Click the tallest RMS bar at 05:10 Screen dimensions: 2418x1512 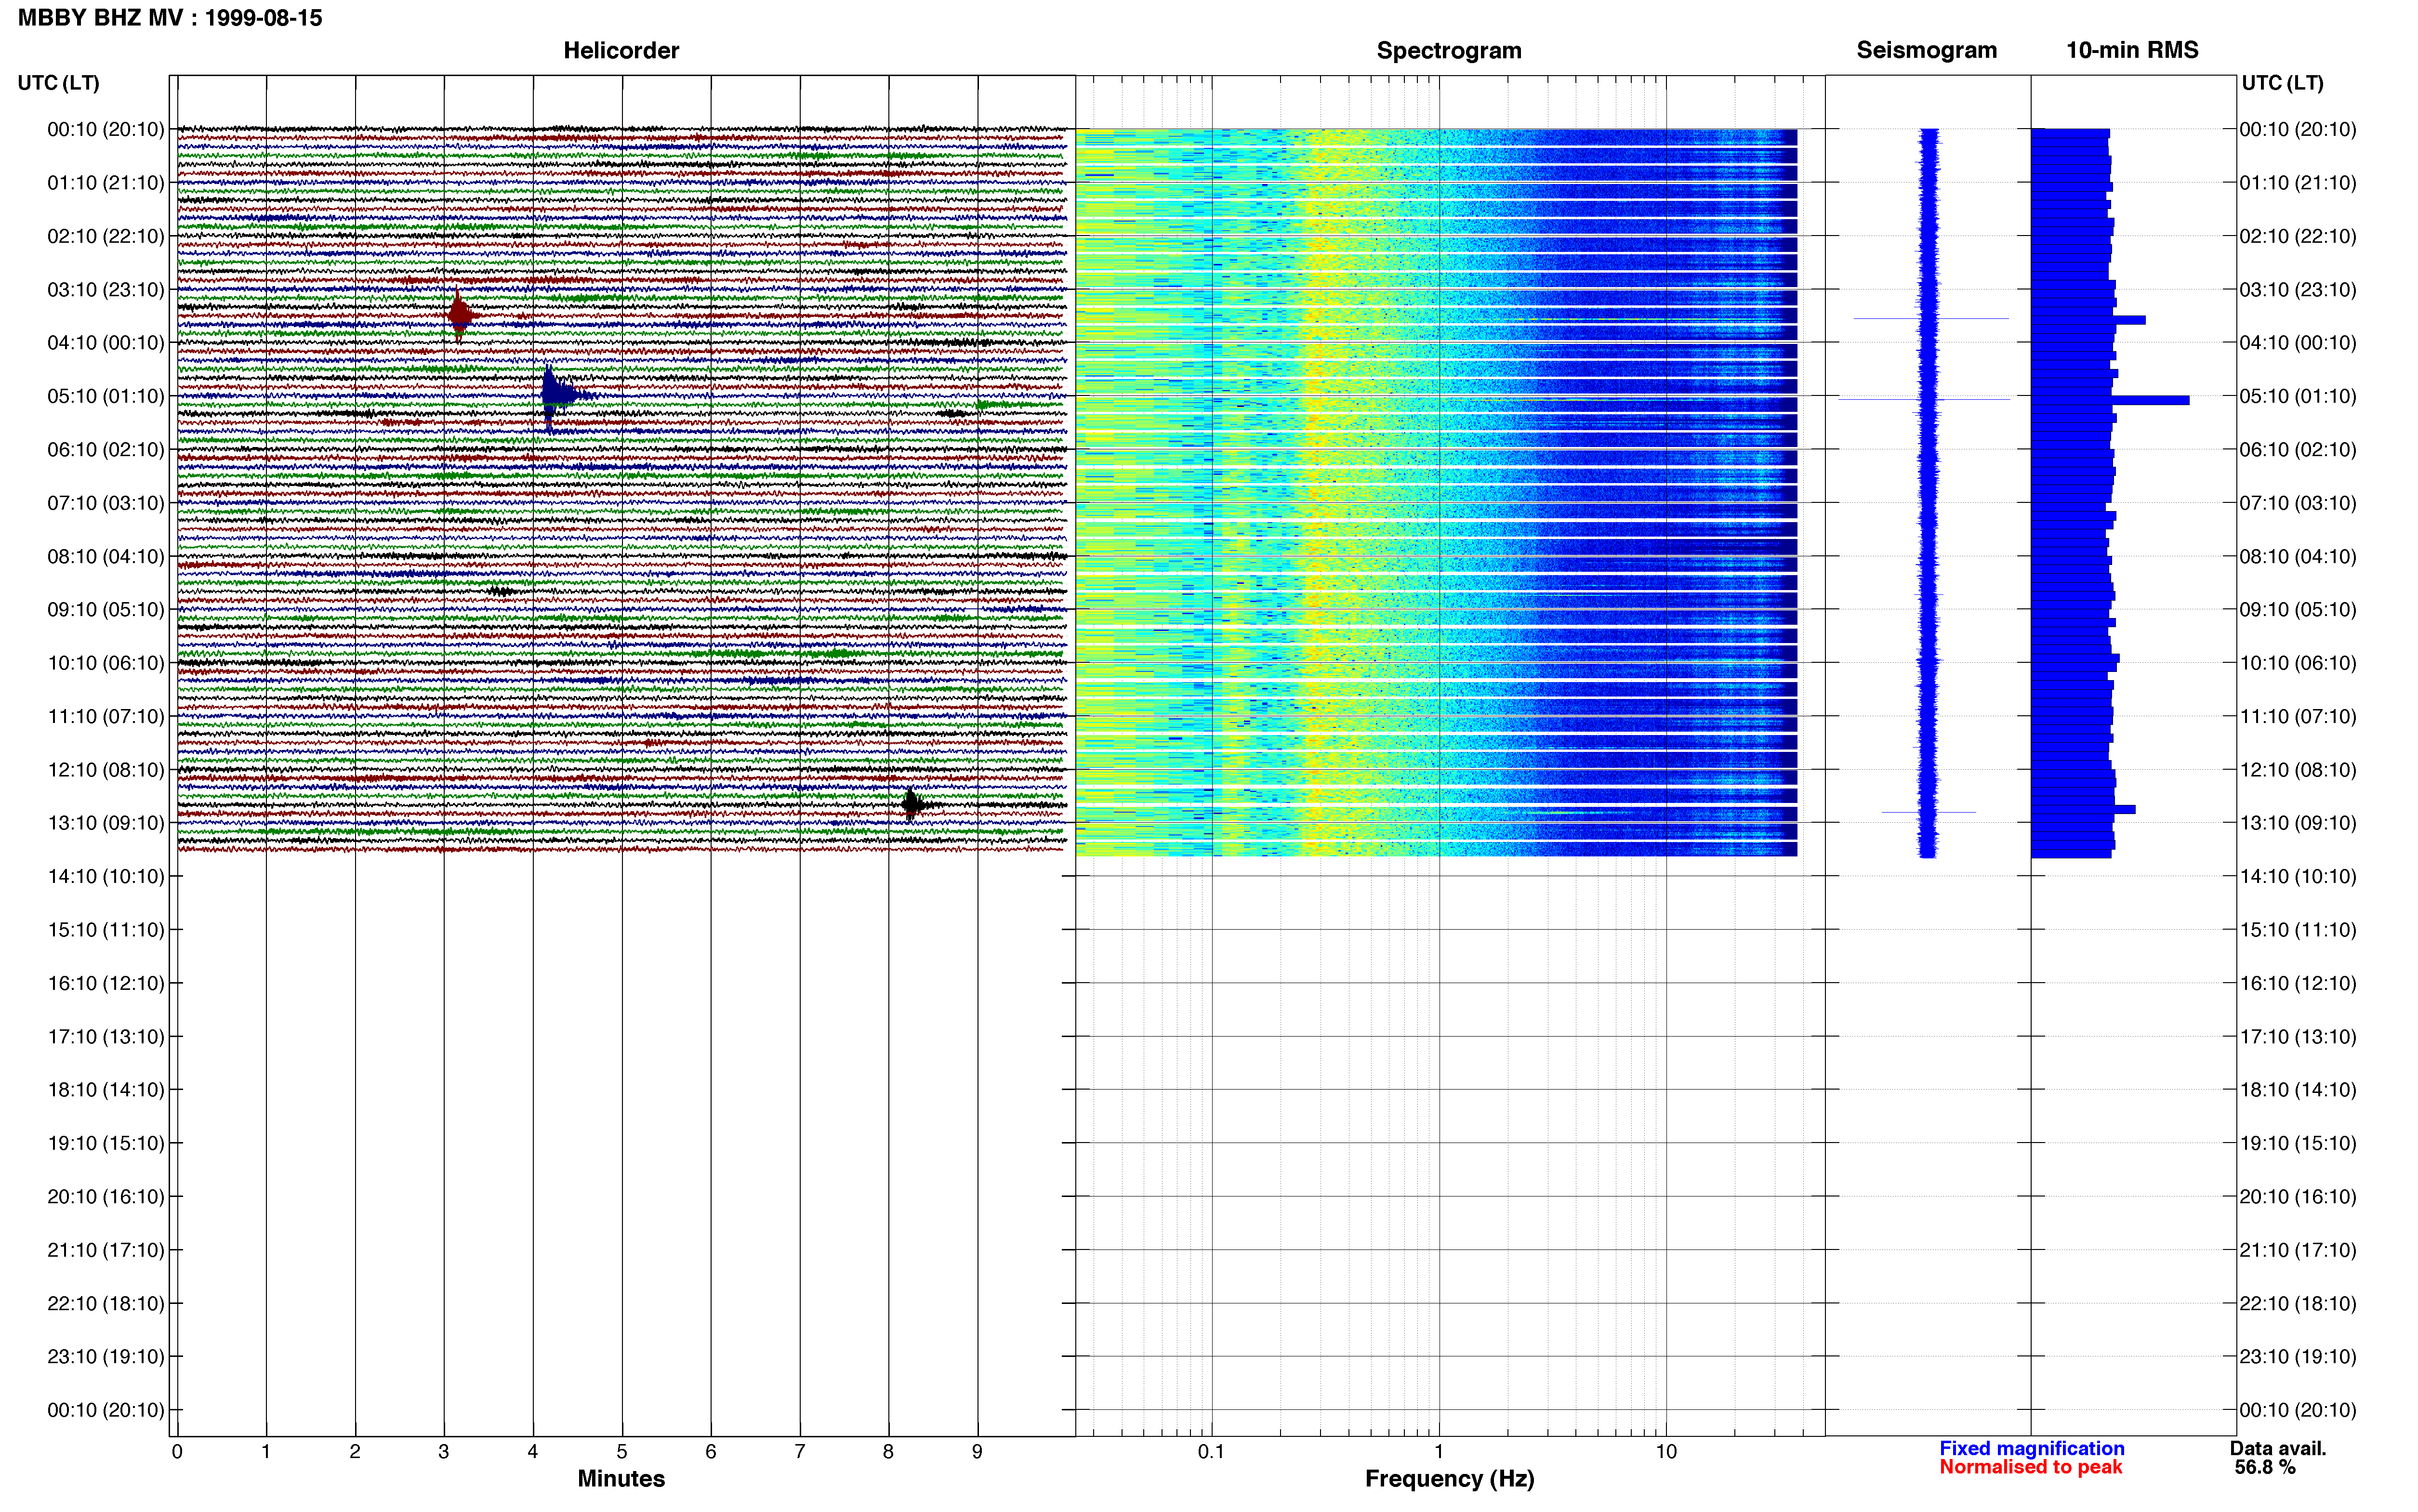click(2110, 400)
